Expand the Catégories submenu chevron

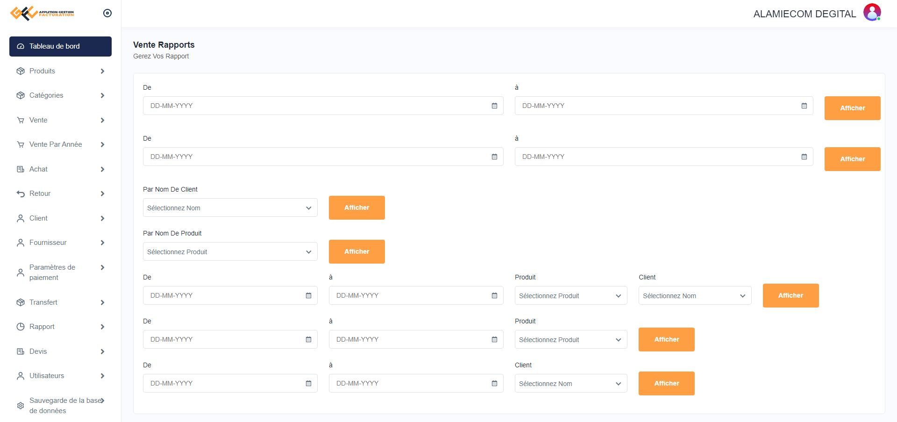click(x=102, y=95)
